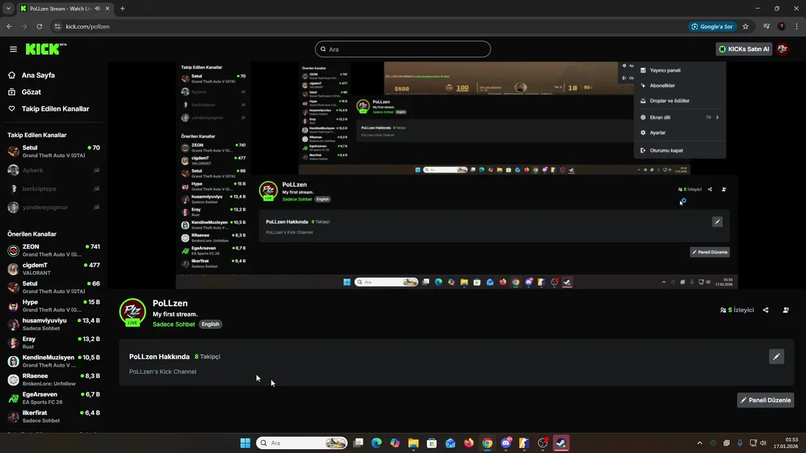The width and height of the screenshot is (806, 453).
Task: Click ilkerfirat channel avatar
Action: coord(13,417)
